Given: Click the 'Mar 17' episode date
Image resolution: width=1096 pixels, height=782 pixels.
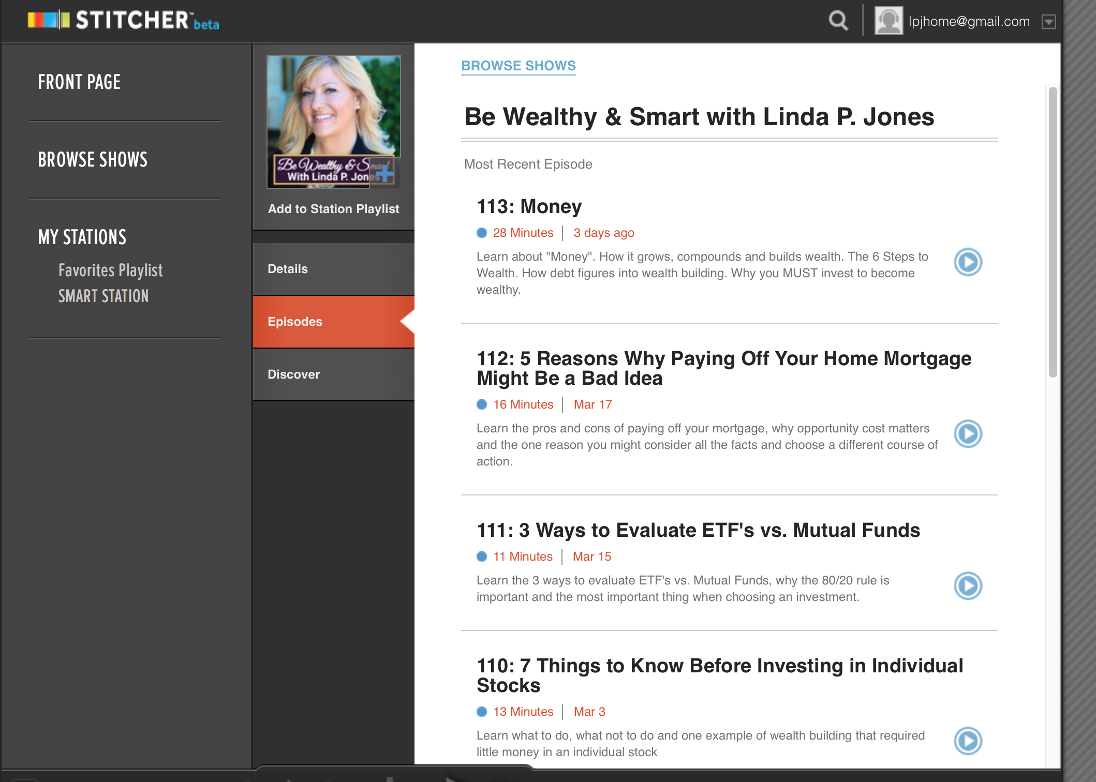Looking at the screenshot, I should [593, 404].
